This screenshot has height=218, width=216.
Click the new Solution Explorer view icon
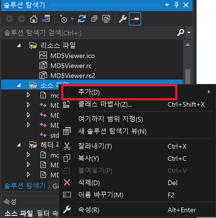tap(67, 131)
